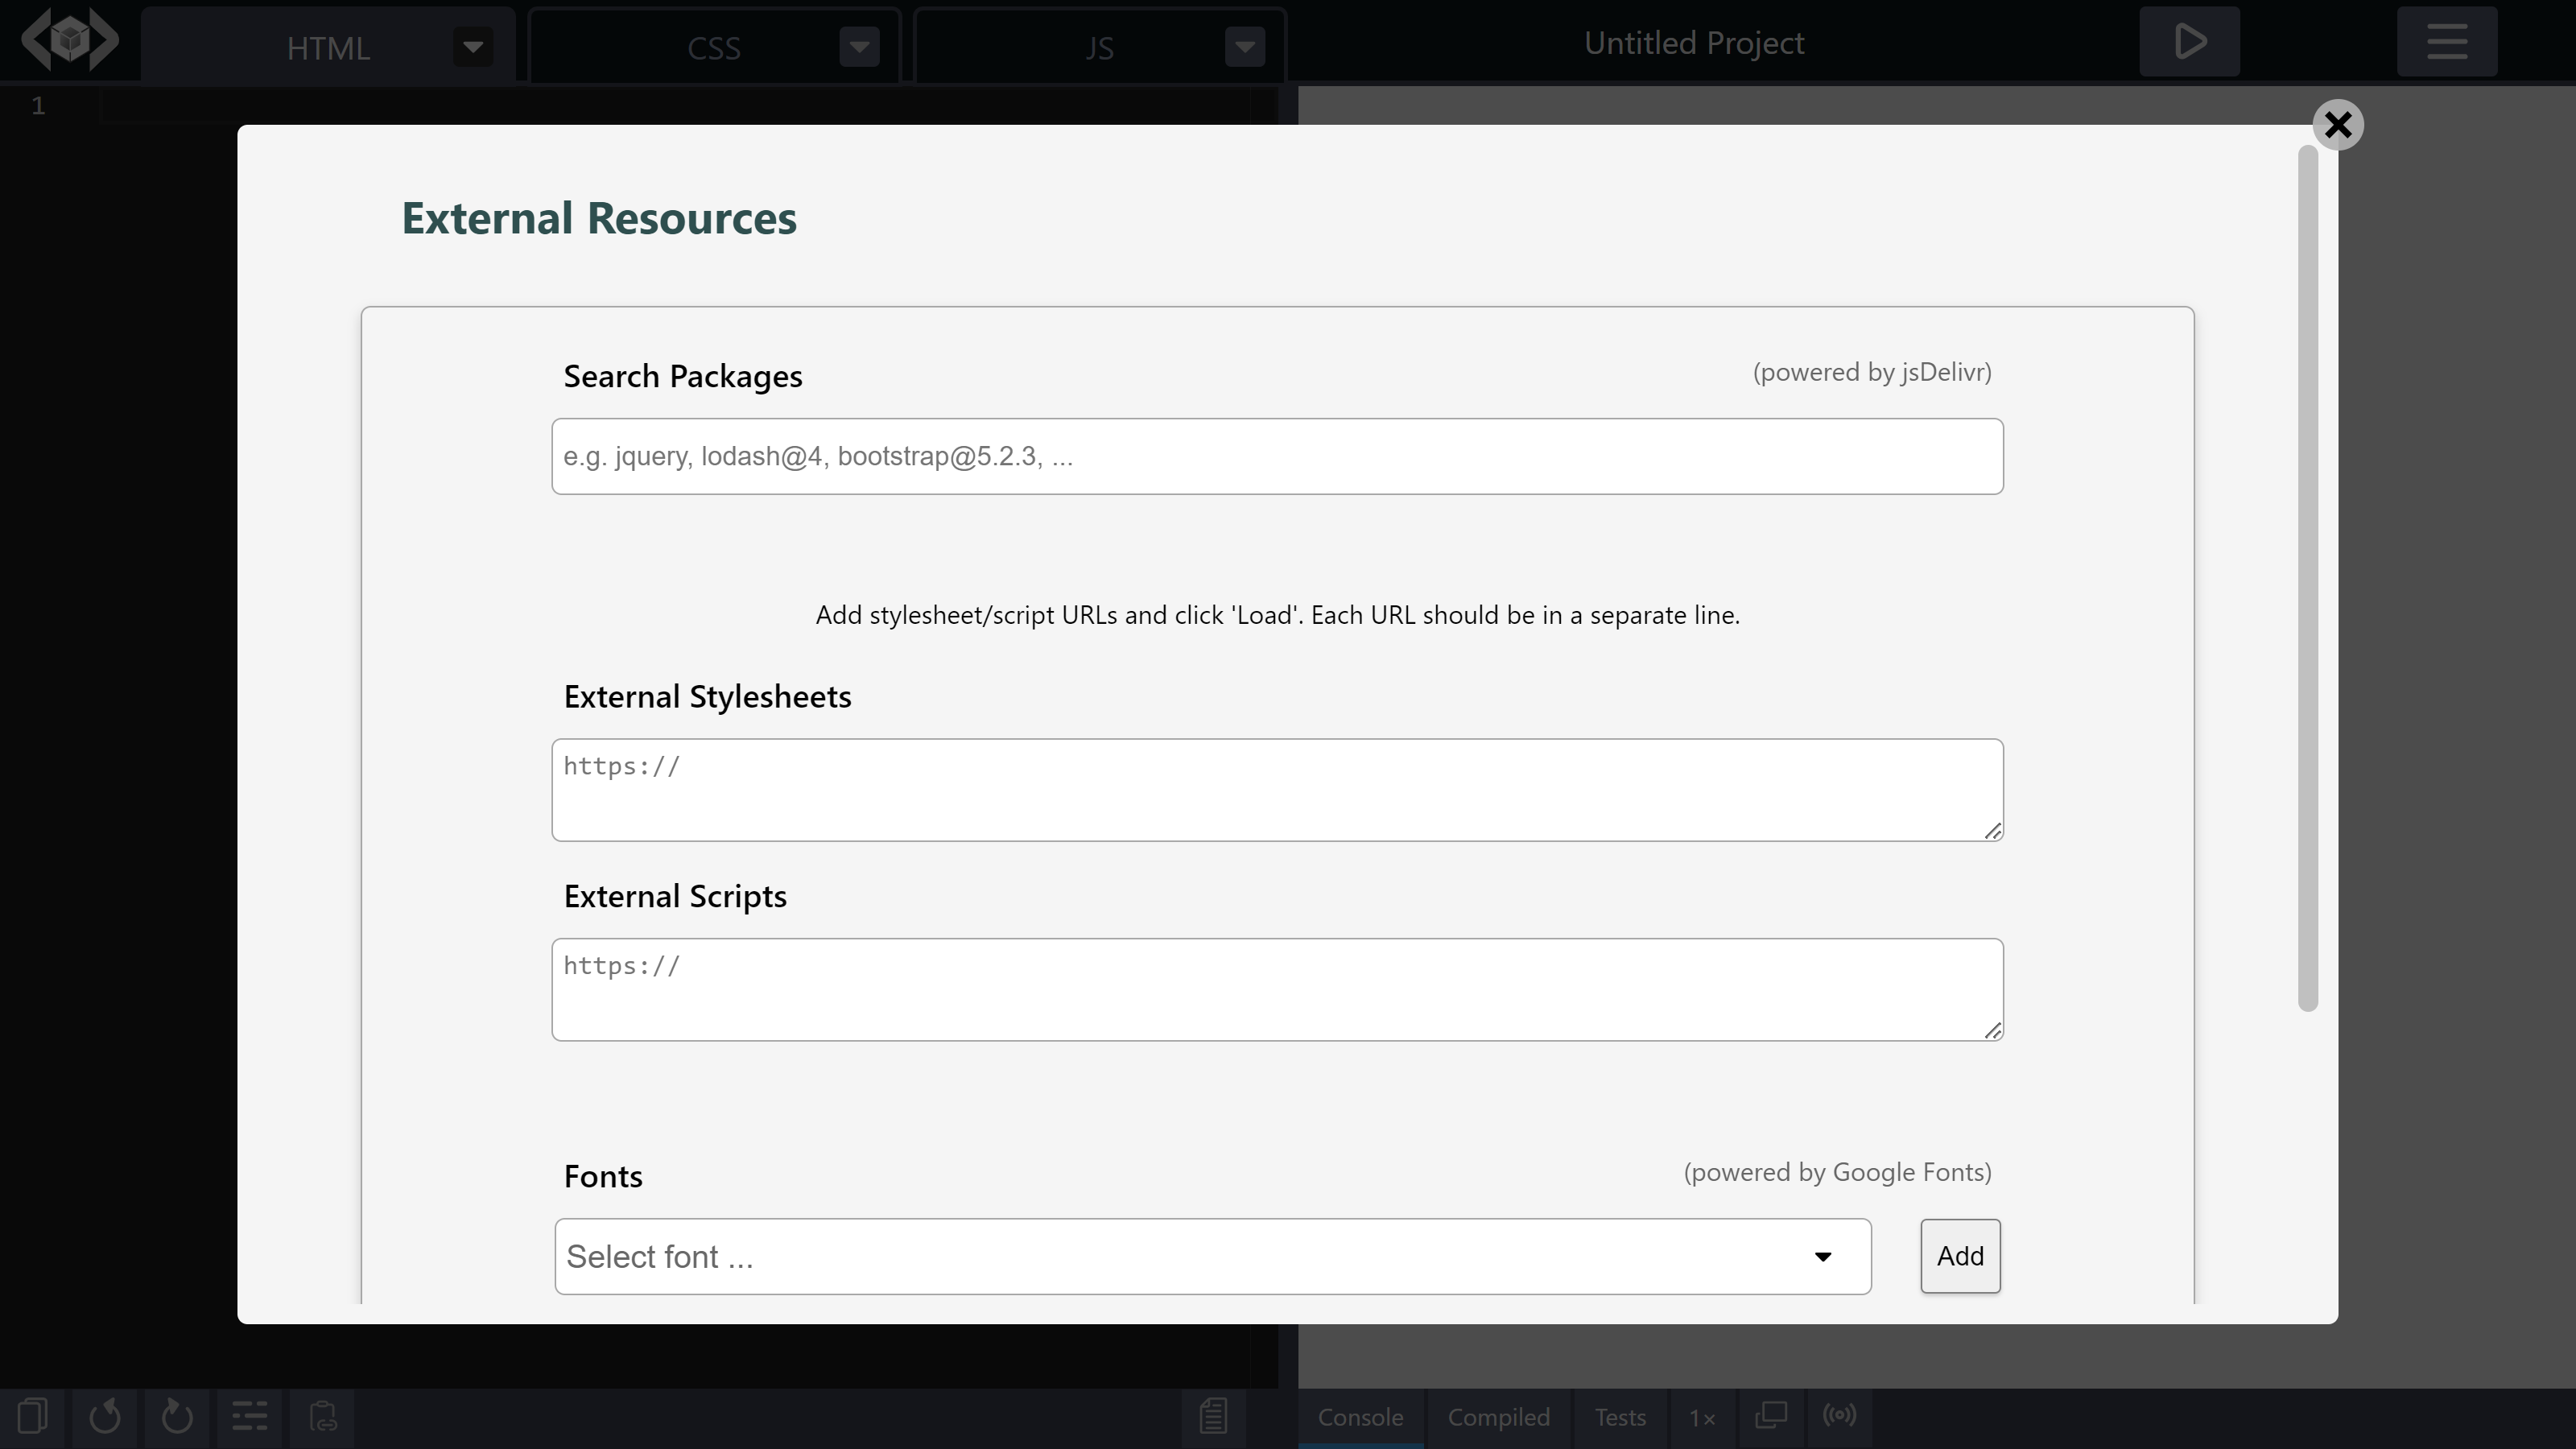Open the JS language dropdown
The height and width of the screenshot is (1449, 2576).
point(1244,46)
